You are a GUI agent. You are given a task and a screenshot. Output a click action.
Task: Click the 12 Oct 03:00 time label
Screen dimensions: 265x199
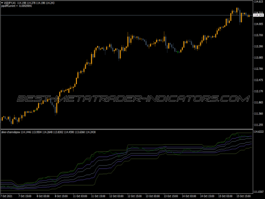point(116,196)
